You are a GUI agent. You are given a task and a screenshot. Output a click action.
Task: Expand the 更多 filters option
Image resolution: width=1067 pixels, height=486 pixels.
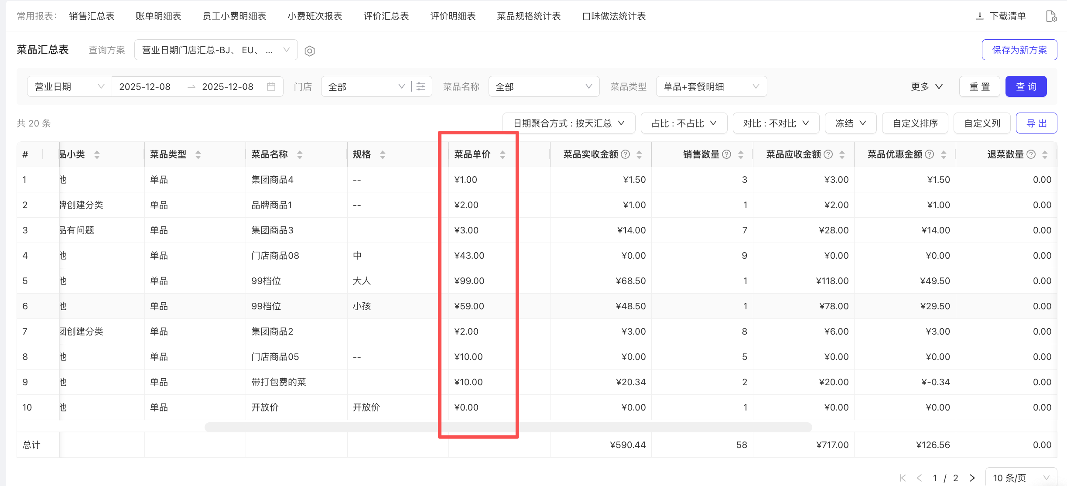pyautogui.click(x=927, y=86)
